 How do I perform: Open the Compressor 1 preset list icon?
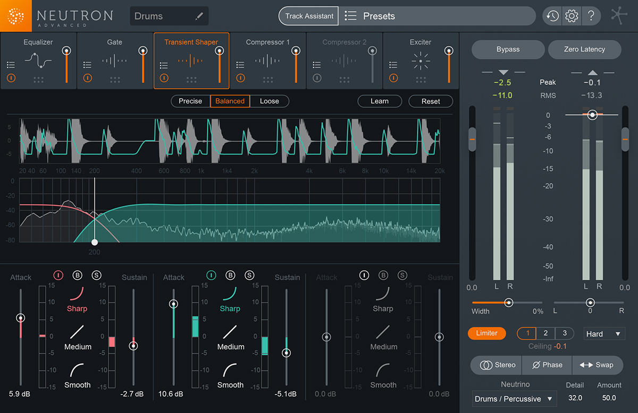(x=241, y=65)
